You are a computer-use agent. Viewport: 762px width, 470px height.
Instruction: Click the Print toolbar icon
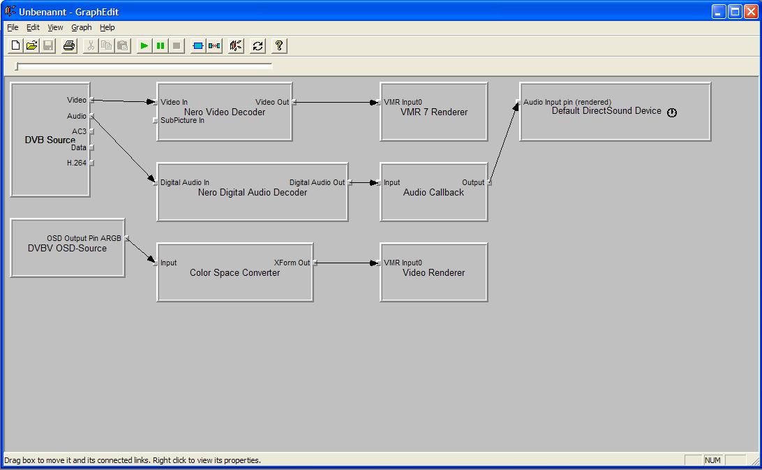[68, 46]
